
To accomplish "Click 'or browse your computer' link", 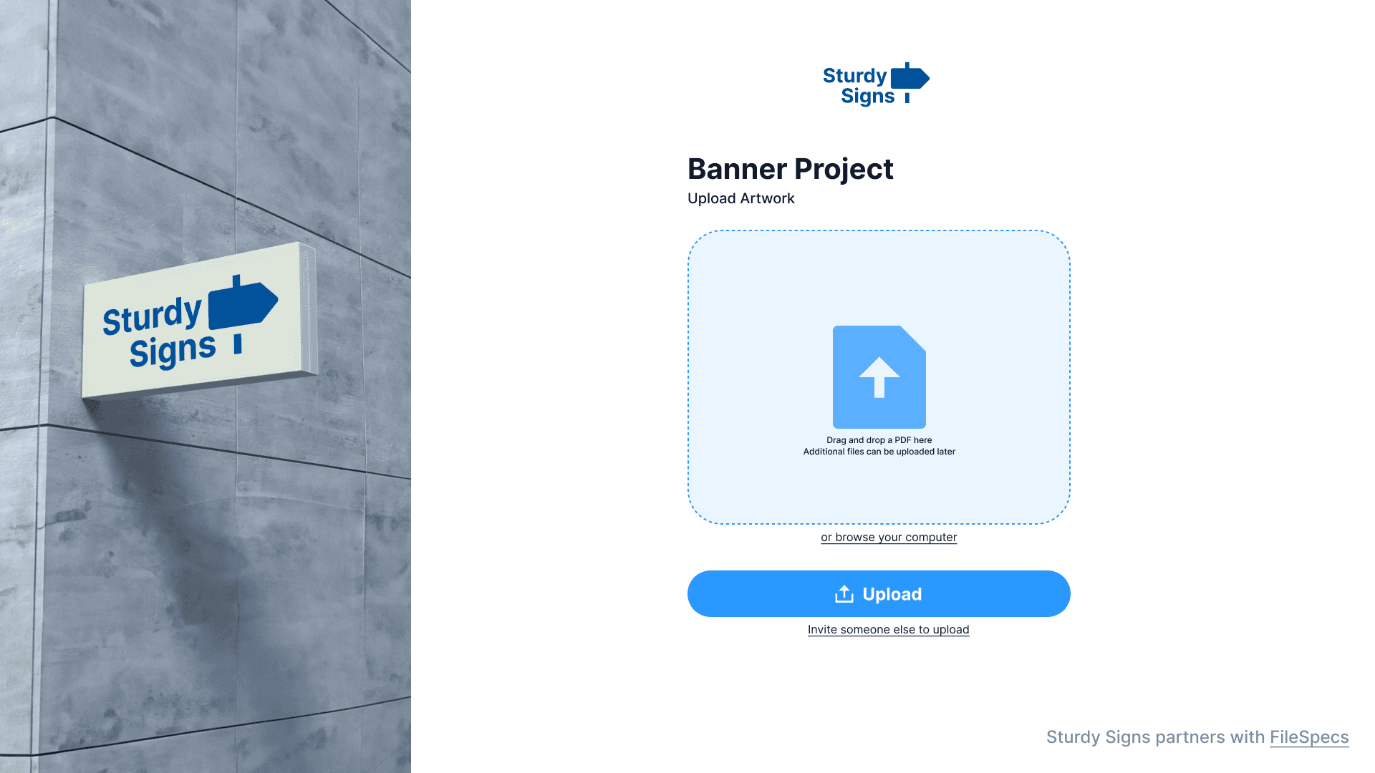I will pos(889,536).
